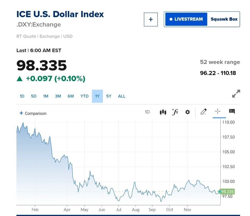250x216 pixels.
Task: Show chart events comment icon
Action: click(232, 112)
